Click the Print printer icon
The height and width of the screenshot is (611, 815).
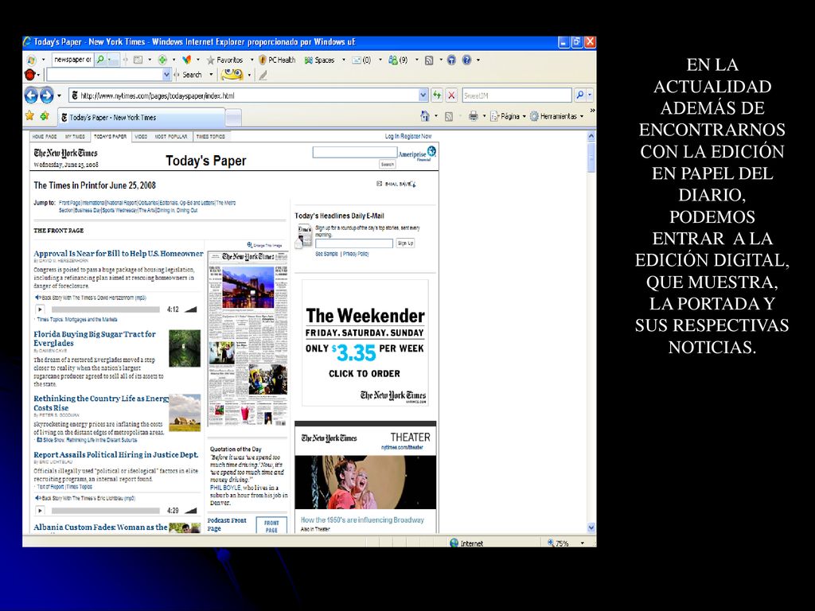pos(473,116)
